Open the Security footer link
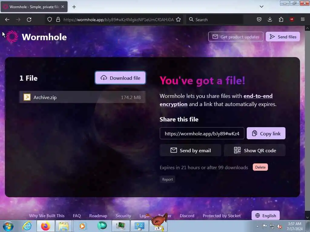 click(x=123, y=216)
